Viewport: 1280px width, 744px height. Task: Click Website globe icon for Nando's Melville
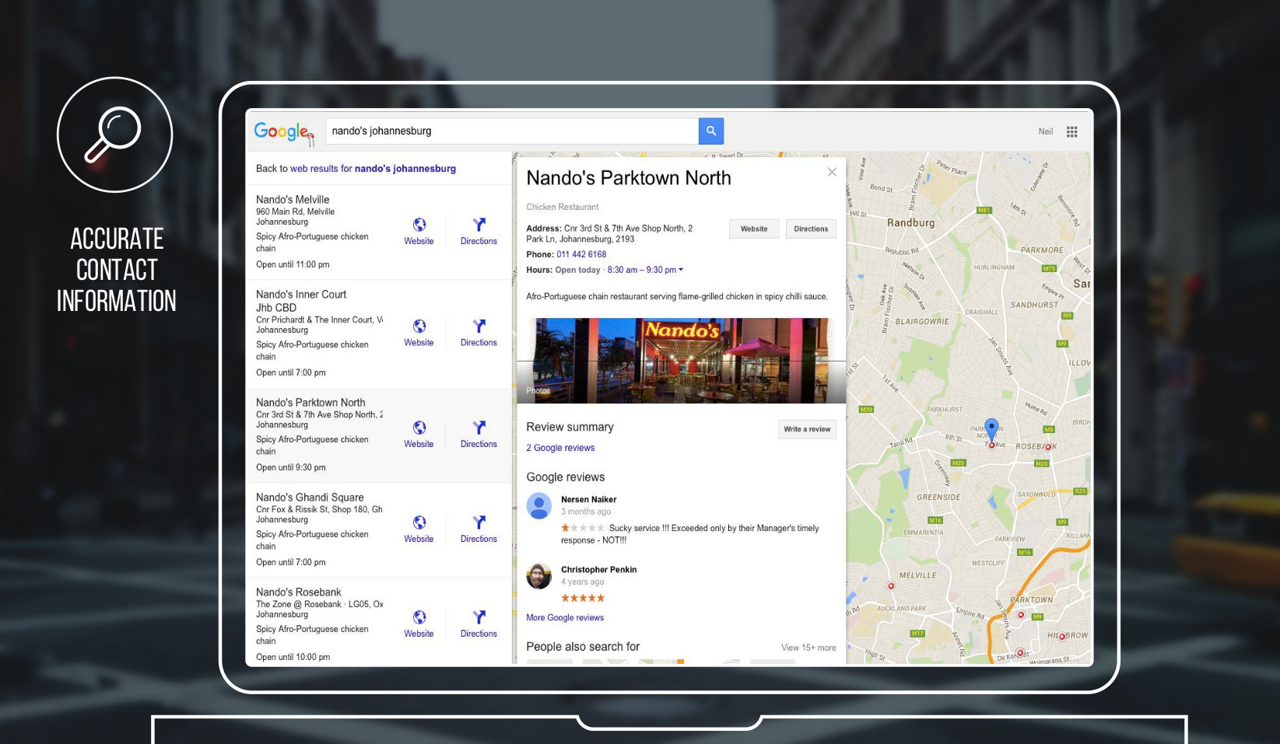419,225
